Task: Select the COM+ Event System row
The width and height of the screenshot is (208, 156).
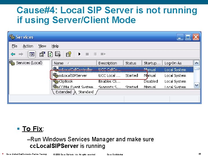Action: [x=123, y=87]
